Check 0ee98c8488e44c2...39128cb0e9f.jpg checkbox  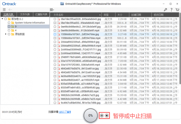[x=55, y=27]
